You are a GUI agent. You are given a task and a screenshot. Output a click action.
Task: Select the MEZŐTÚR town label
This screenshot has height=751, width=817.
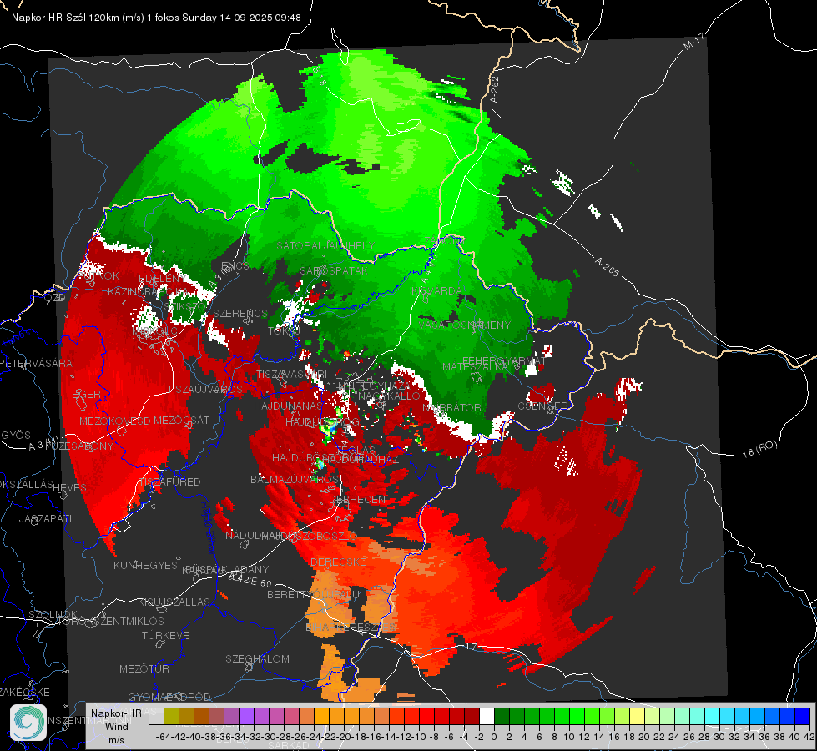pyautogui.click(x=144, y=668)
